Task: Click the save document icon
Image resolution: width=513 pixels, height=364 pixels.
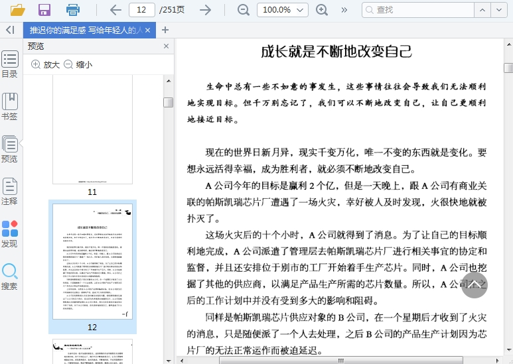Action: pos(44,10)
